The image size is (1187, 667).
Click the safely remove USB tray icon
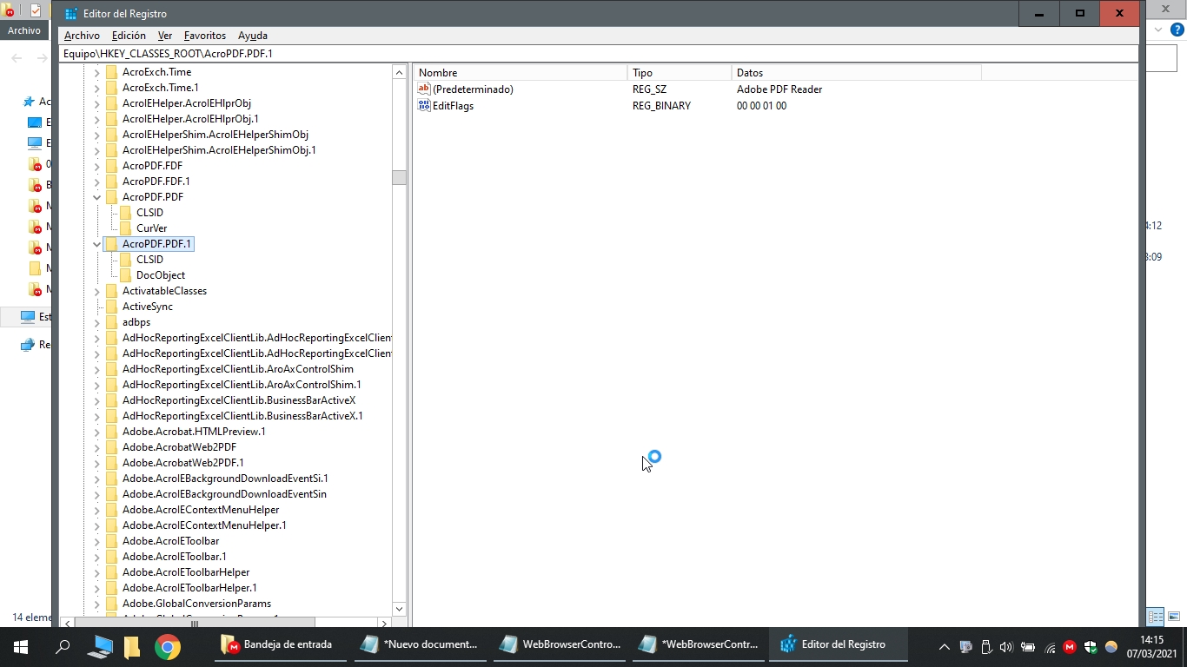coord(986,646)
